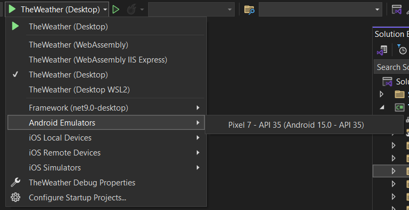Choose TheWeather (WebAssembly) profile
409x210 pixels.
(x=106, y=45)
